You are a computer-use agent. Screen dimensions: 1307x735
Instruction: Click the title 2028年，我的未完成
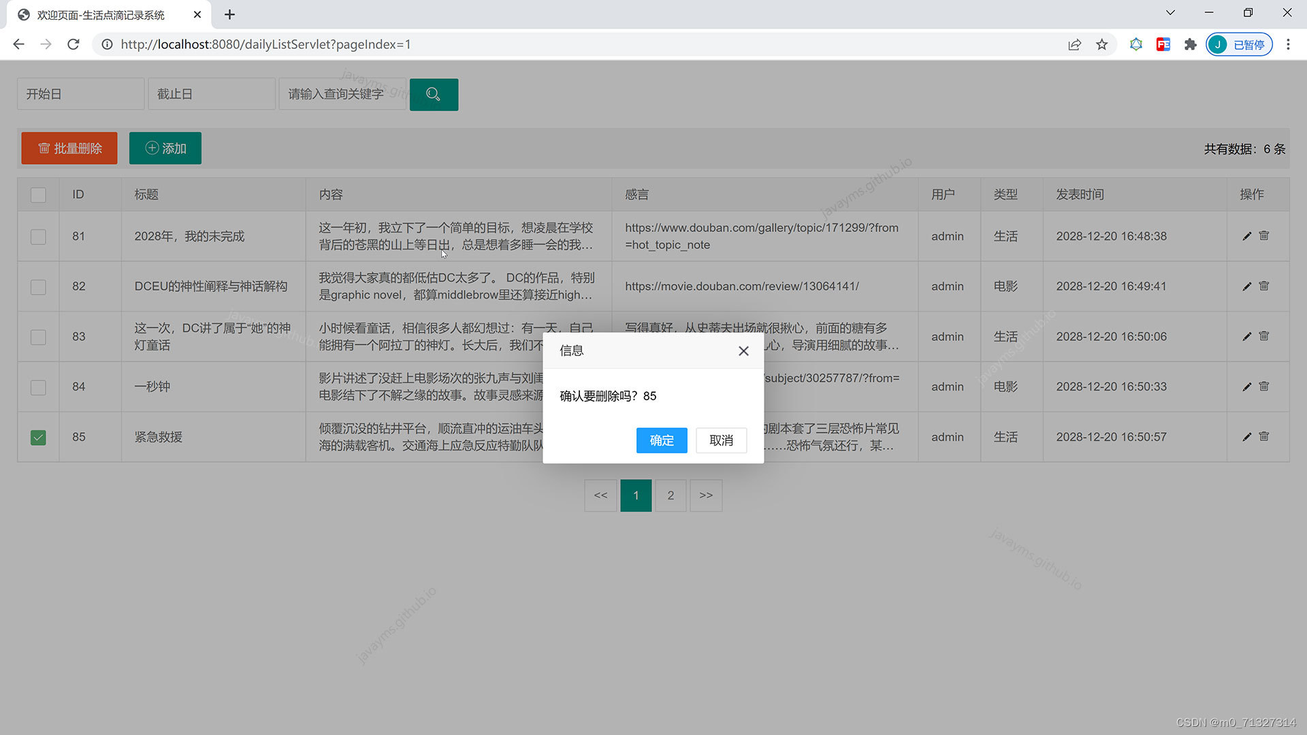[x=189, y=236]
